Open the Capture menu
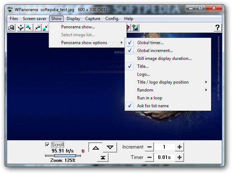Screen dimensions: 232x174 click(x=93, y=19)
